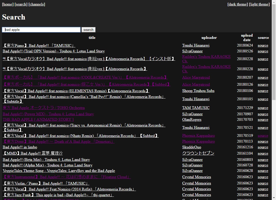Viewport: 276px width, 200px height.
Task: Open the COOL&CREATE Ver. video title
Action: click(85, 77)
